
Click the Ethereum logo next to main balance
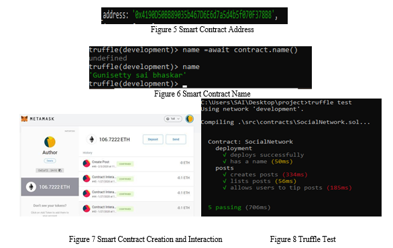(x=92, y=139)
